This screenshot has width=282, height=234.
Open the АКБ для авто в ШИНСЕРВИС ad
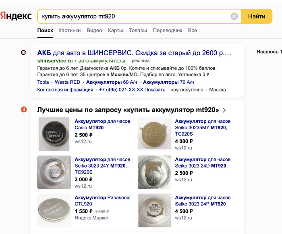coord(134,53)
